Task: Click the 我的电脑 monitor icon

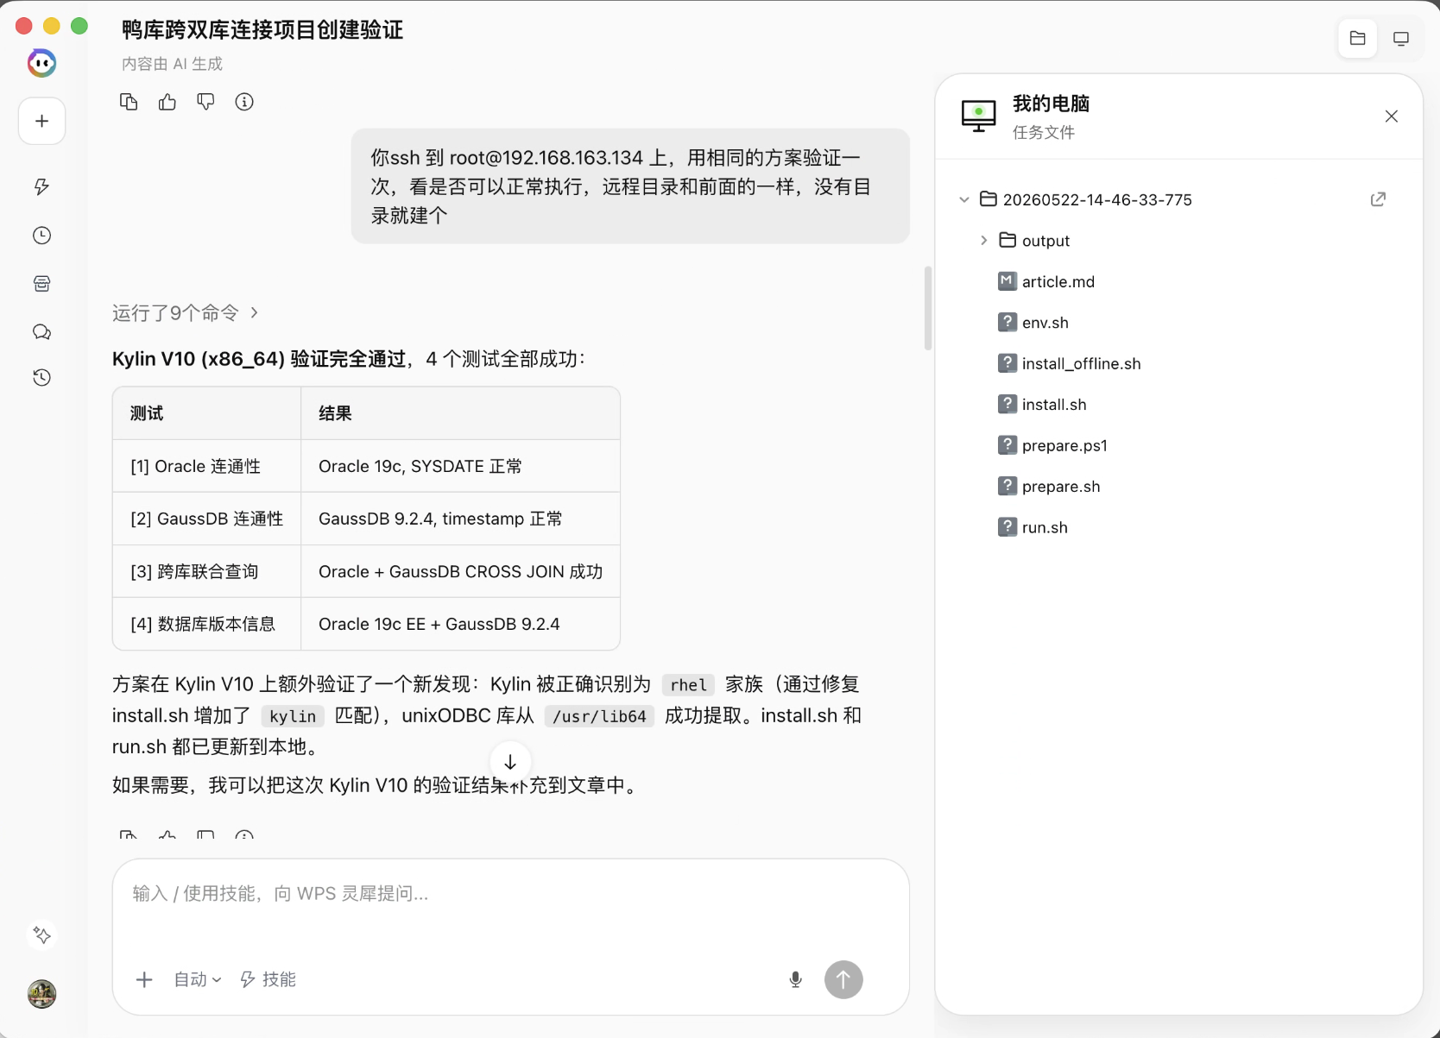Action: [978, 116]
